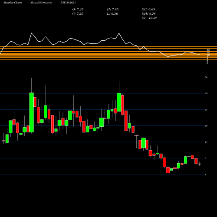Click the open price "O: 7.25"
The image size is (217, 217).
[78, 10]
